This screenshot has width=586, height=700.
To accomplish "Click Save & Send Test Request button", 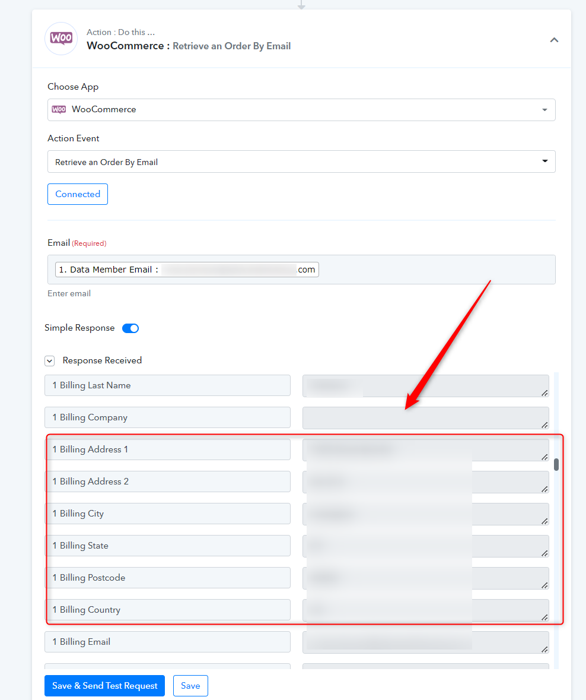I will pyautogui.click(x=105, y=686).
